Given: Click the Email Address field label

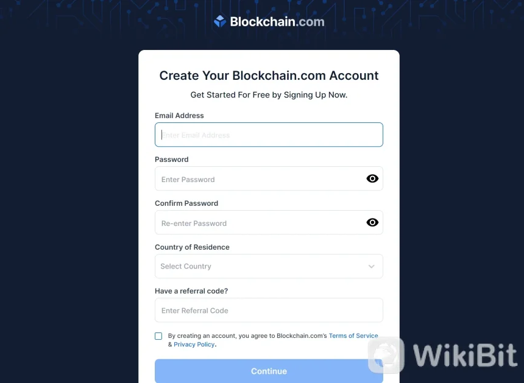Looking at the screenshot, I should pos(179,116).
